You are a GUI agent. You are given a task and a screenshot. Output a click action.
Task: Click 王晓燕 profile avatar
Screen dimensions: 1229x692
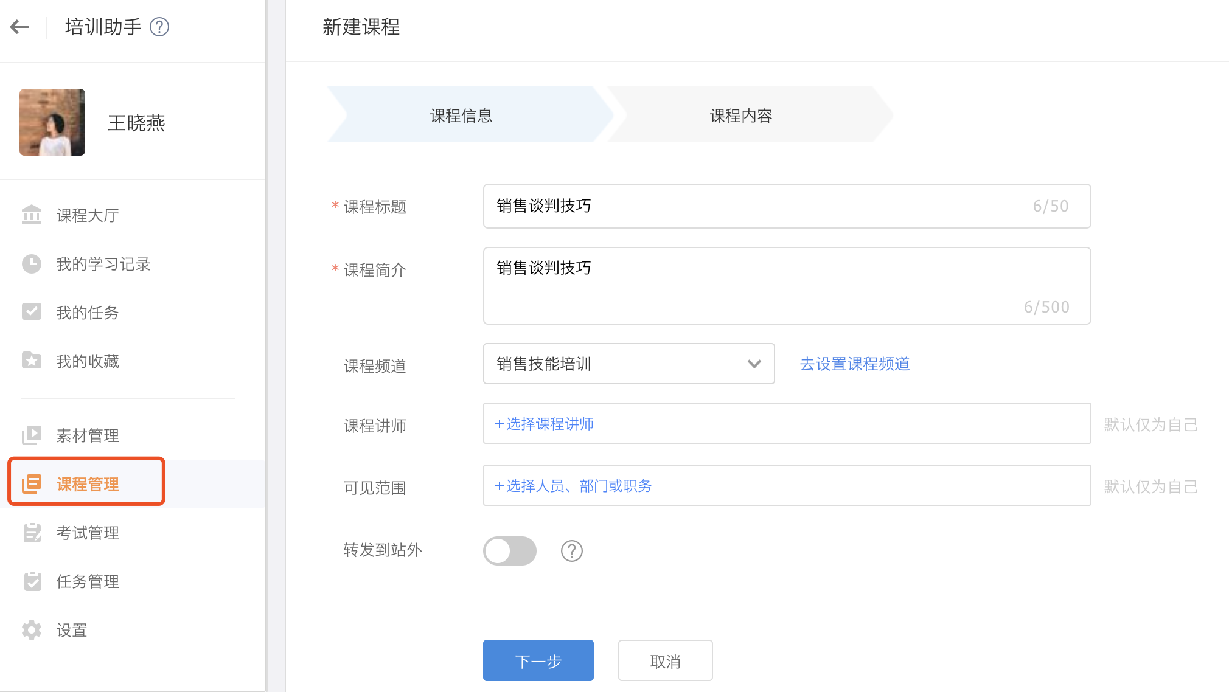[x=52, y=122]
